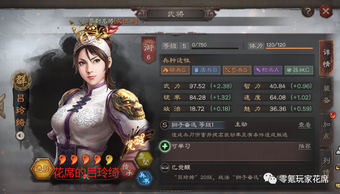The height and width of the screenshot is (194, 340).
Task: Go to previous general with left arrow
Action: coord(2,106)
